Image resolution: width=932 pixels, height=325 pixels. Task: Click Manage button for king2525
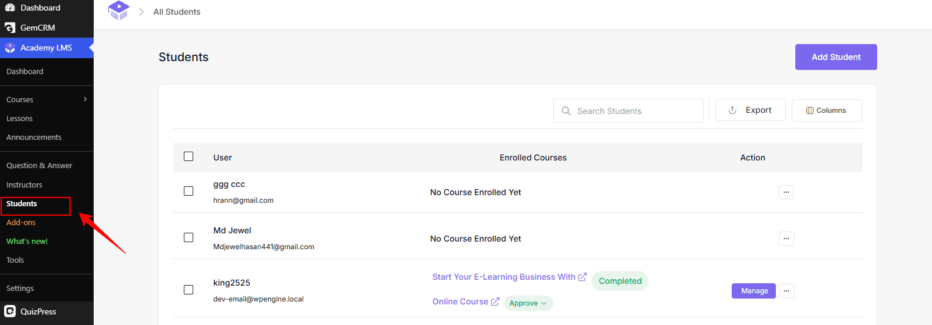(x=753, y=291)
